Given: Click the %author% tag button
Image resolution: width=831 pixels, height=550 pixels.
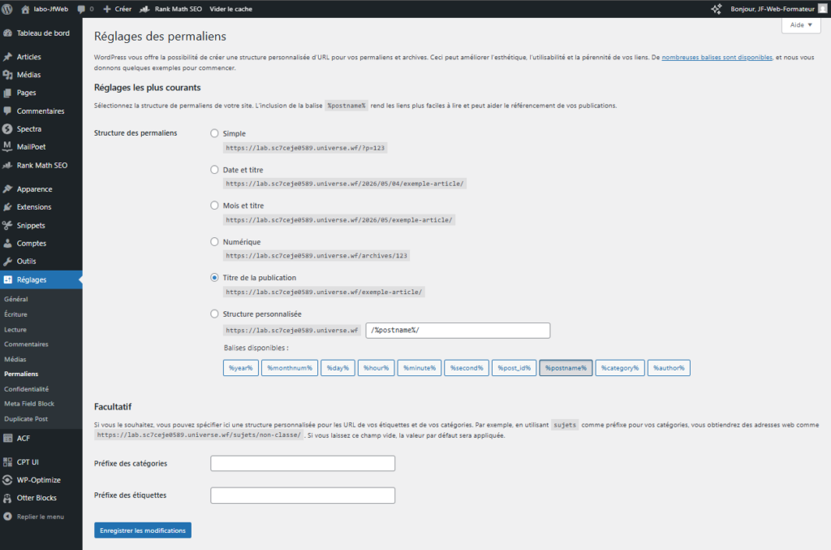Looking at the screenshot, I should (669, 368).
